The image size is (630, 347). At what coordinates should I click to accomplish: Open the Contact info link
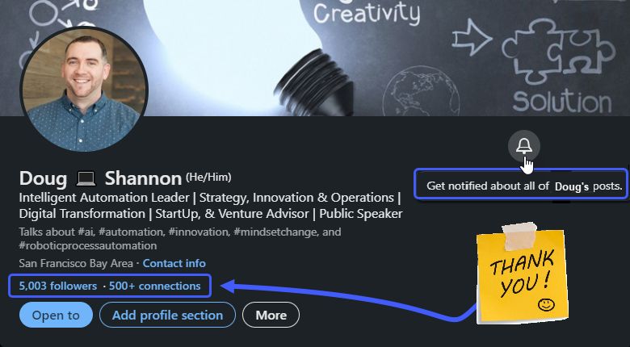[174, 263]
